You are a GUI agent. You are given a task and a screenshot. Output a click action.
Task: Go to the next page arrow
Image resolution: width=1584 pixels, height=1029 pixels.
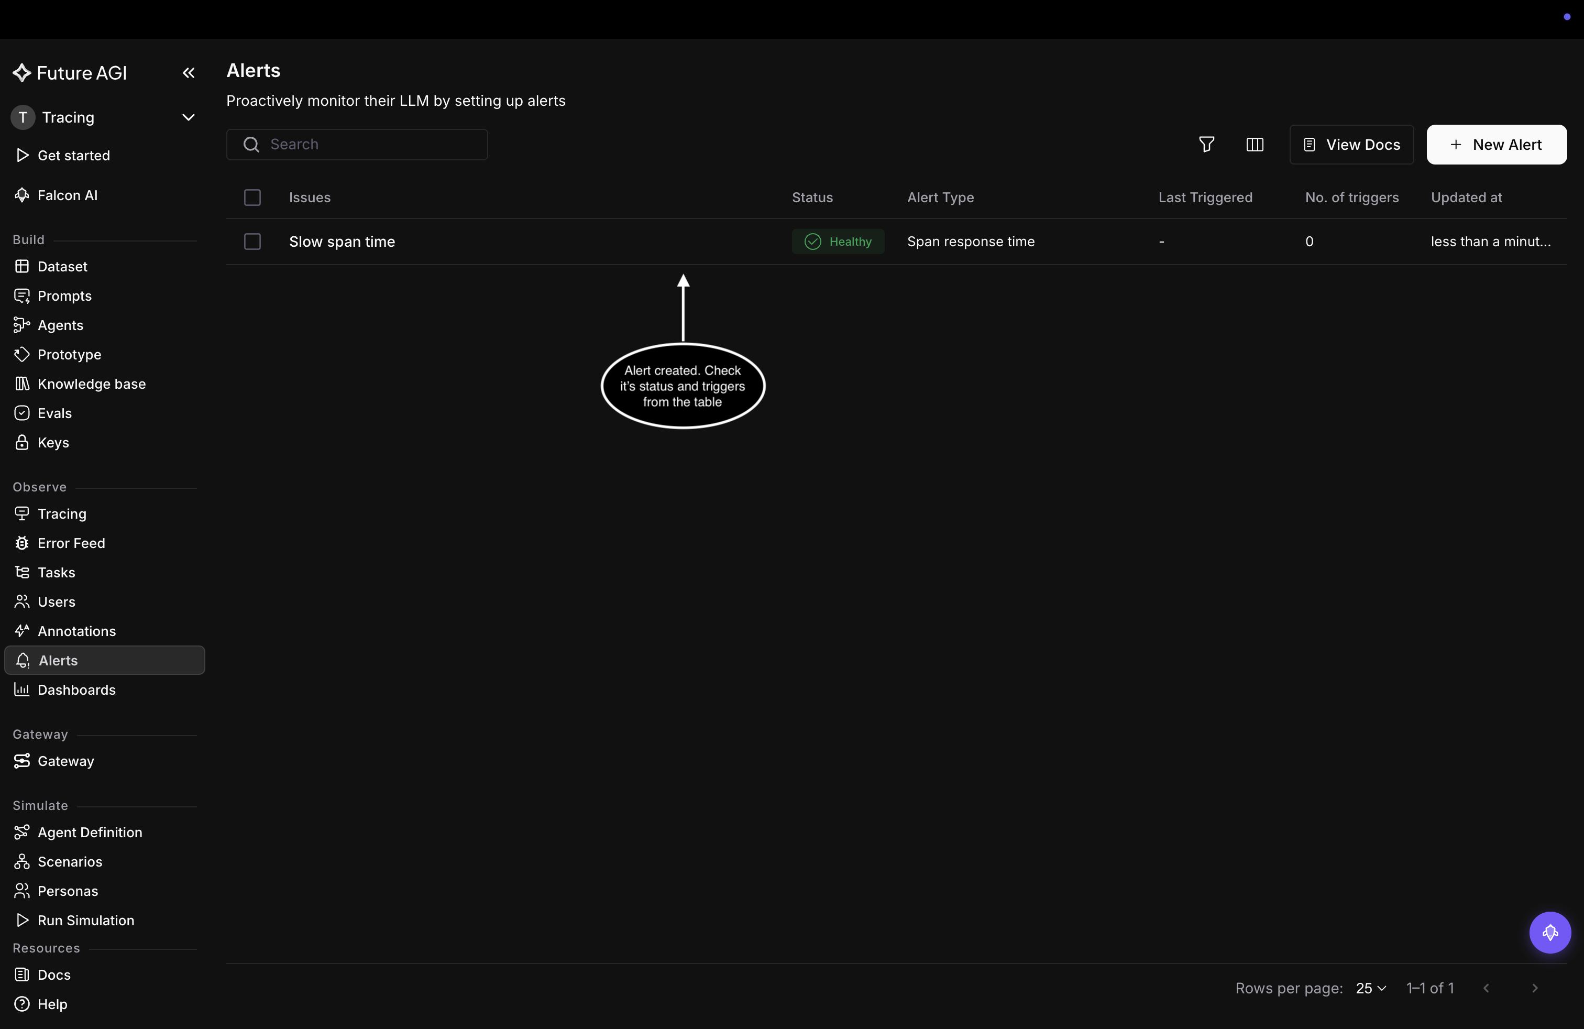click(1535, 988)
